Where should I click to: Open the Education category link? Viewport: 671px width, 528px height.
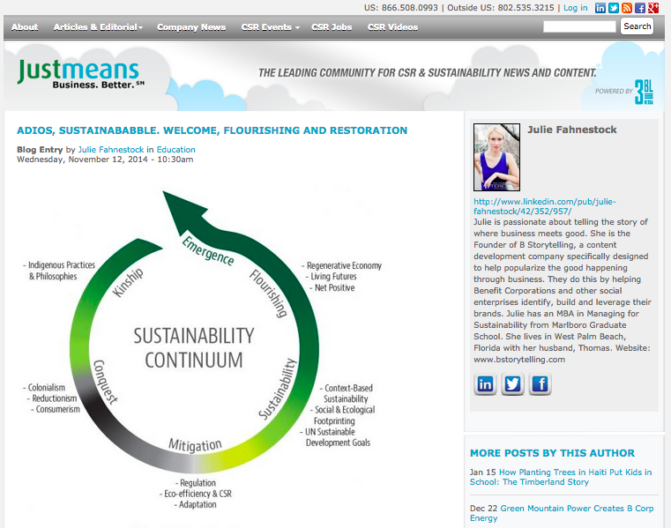[175, 150]
